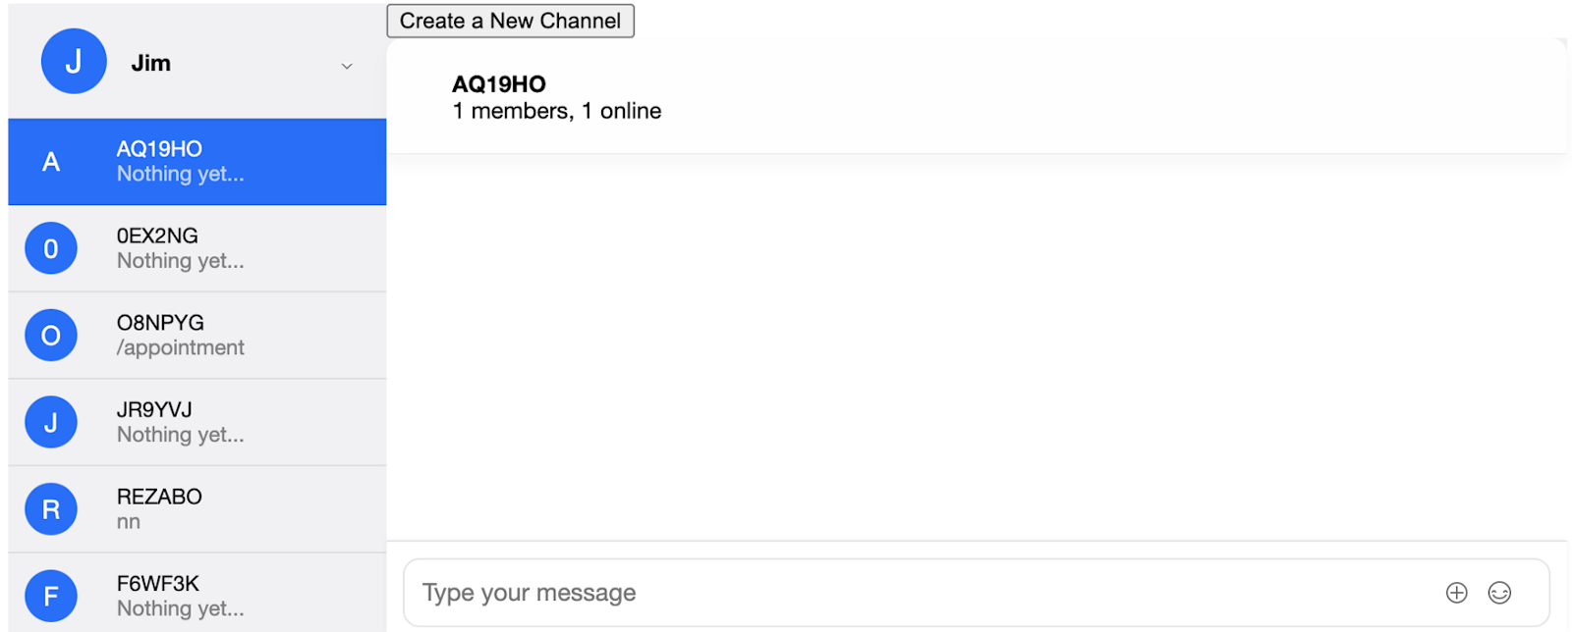This screenshot has height=632, width=1572.
Task: Open the REZABO conversation
Action: tap(196, 508)
